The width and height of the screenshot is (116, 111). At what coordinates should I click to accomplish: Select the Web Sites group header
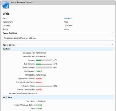pyautogui.click(x=58, y=97)
